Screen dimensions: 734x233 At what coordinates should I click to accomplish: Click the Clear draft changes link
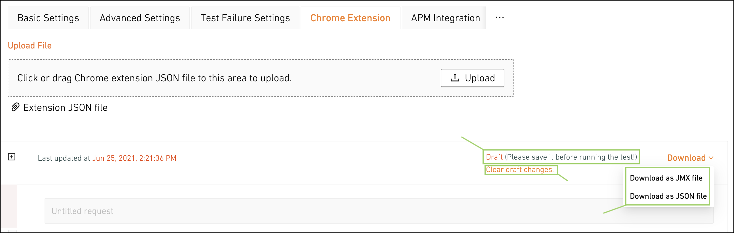click(x=520, y=170)
